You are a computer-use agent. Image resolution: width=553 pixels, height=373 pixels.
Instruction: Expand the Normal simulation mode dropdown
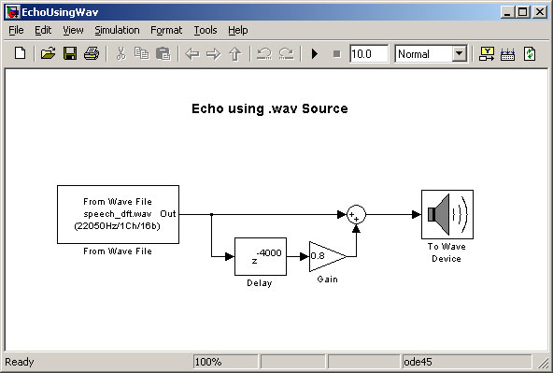[459, 54]
